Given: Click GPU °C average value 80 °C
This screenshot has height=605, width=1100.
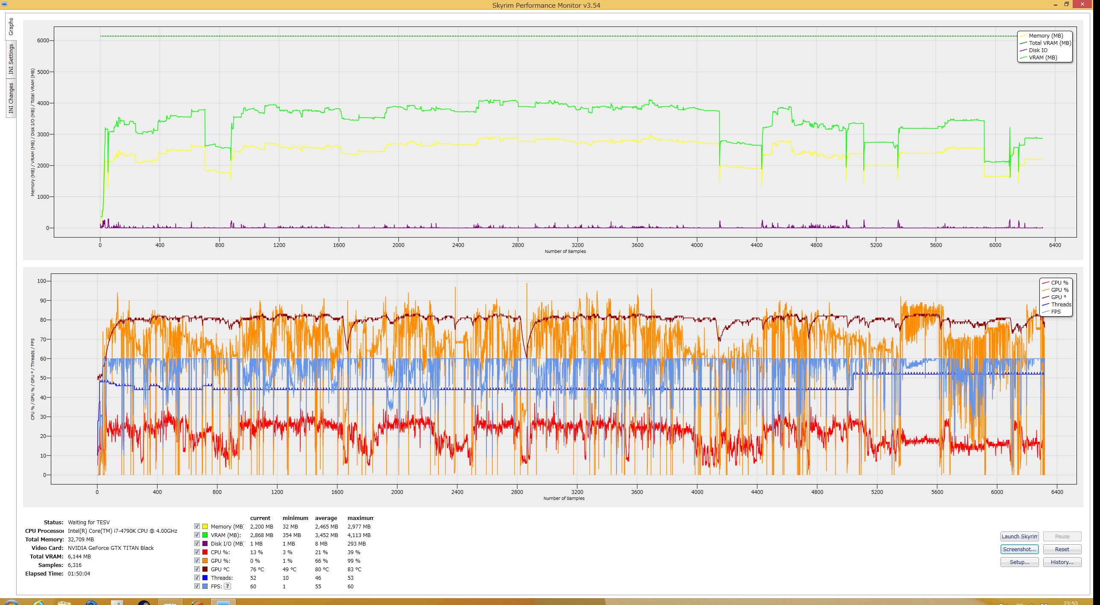Looking at the screenshot, I should pyautogui.click(x=322, y=569).
